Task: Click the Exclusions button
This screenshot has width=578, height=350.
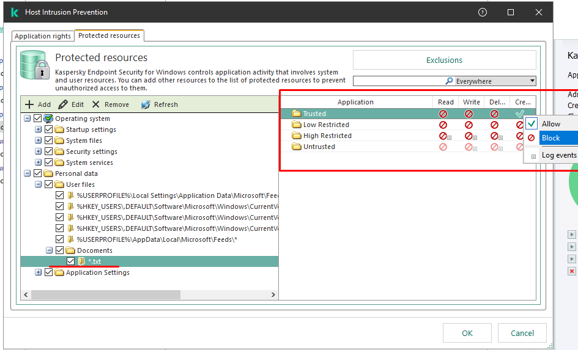Action: coord(445,60)
